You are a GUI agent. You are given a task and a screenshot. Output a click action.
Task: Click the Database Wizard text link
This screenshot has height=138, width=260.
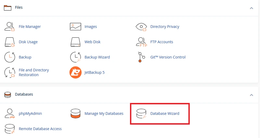click(x=165, y=114)
